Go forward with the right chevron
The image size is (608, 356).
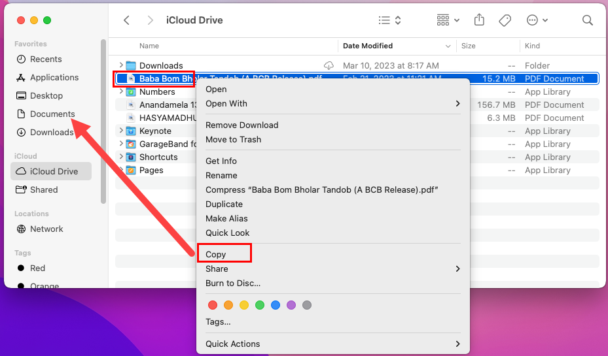click(x=151, y=20)
